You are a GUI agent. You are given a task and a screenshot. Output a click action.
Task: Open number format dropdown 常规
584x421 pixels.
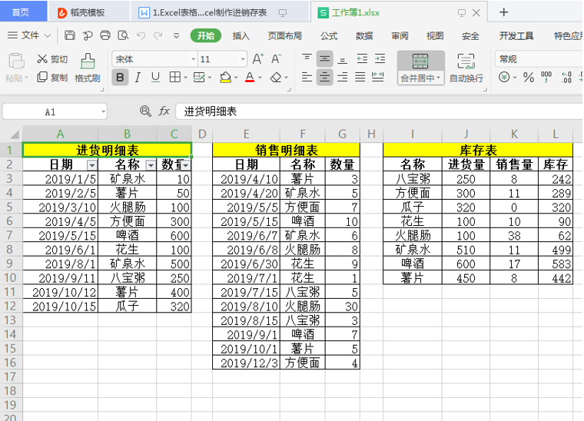[539, 59]
